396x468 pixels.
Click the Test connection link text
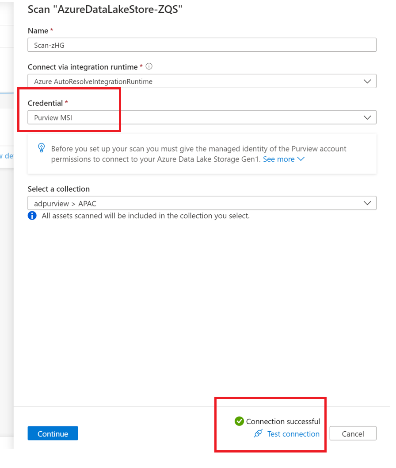coord(293,434)
